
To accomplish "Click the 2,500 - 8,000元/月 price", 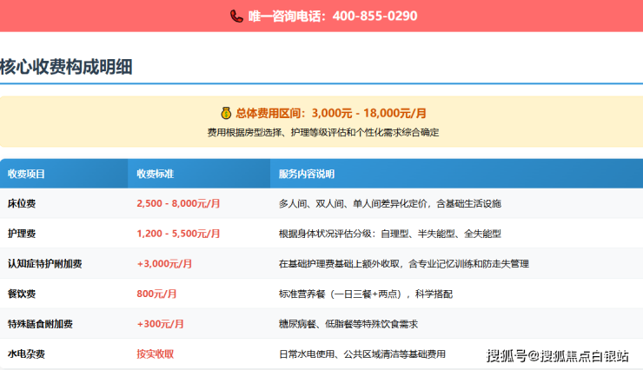I will pos(178,204).
